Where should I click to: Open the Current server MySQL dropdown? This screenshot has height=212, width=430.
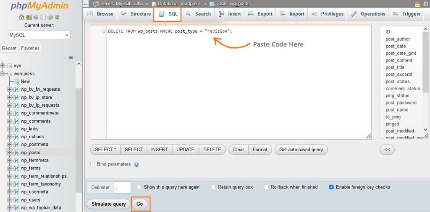(x=39, y=35)
